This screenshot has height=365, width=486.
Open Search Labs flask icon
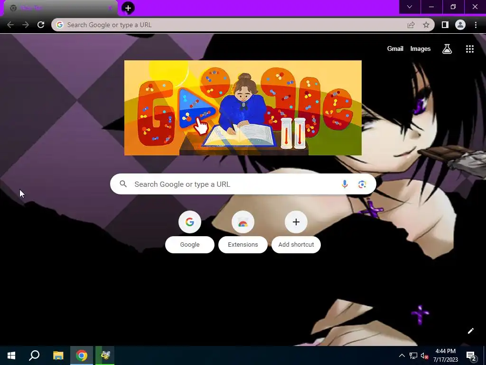click(447, 49)
